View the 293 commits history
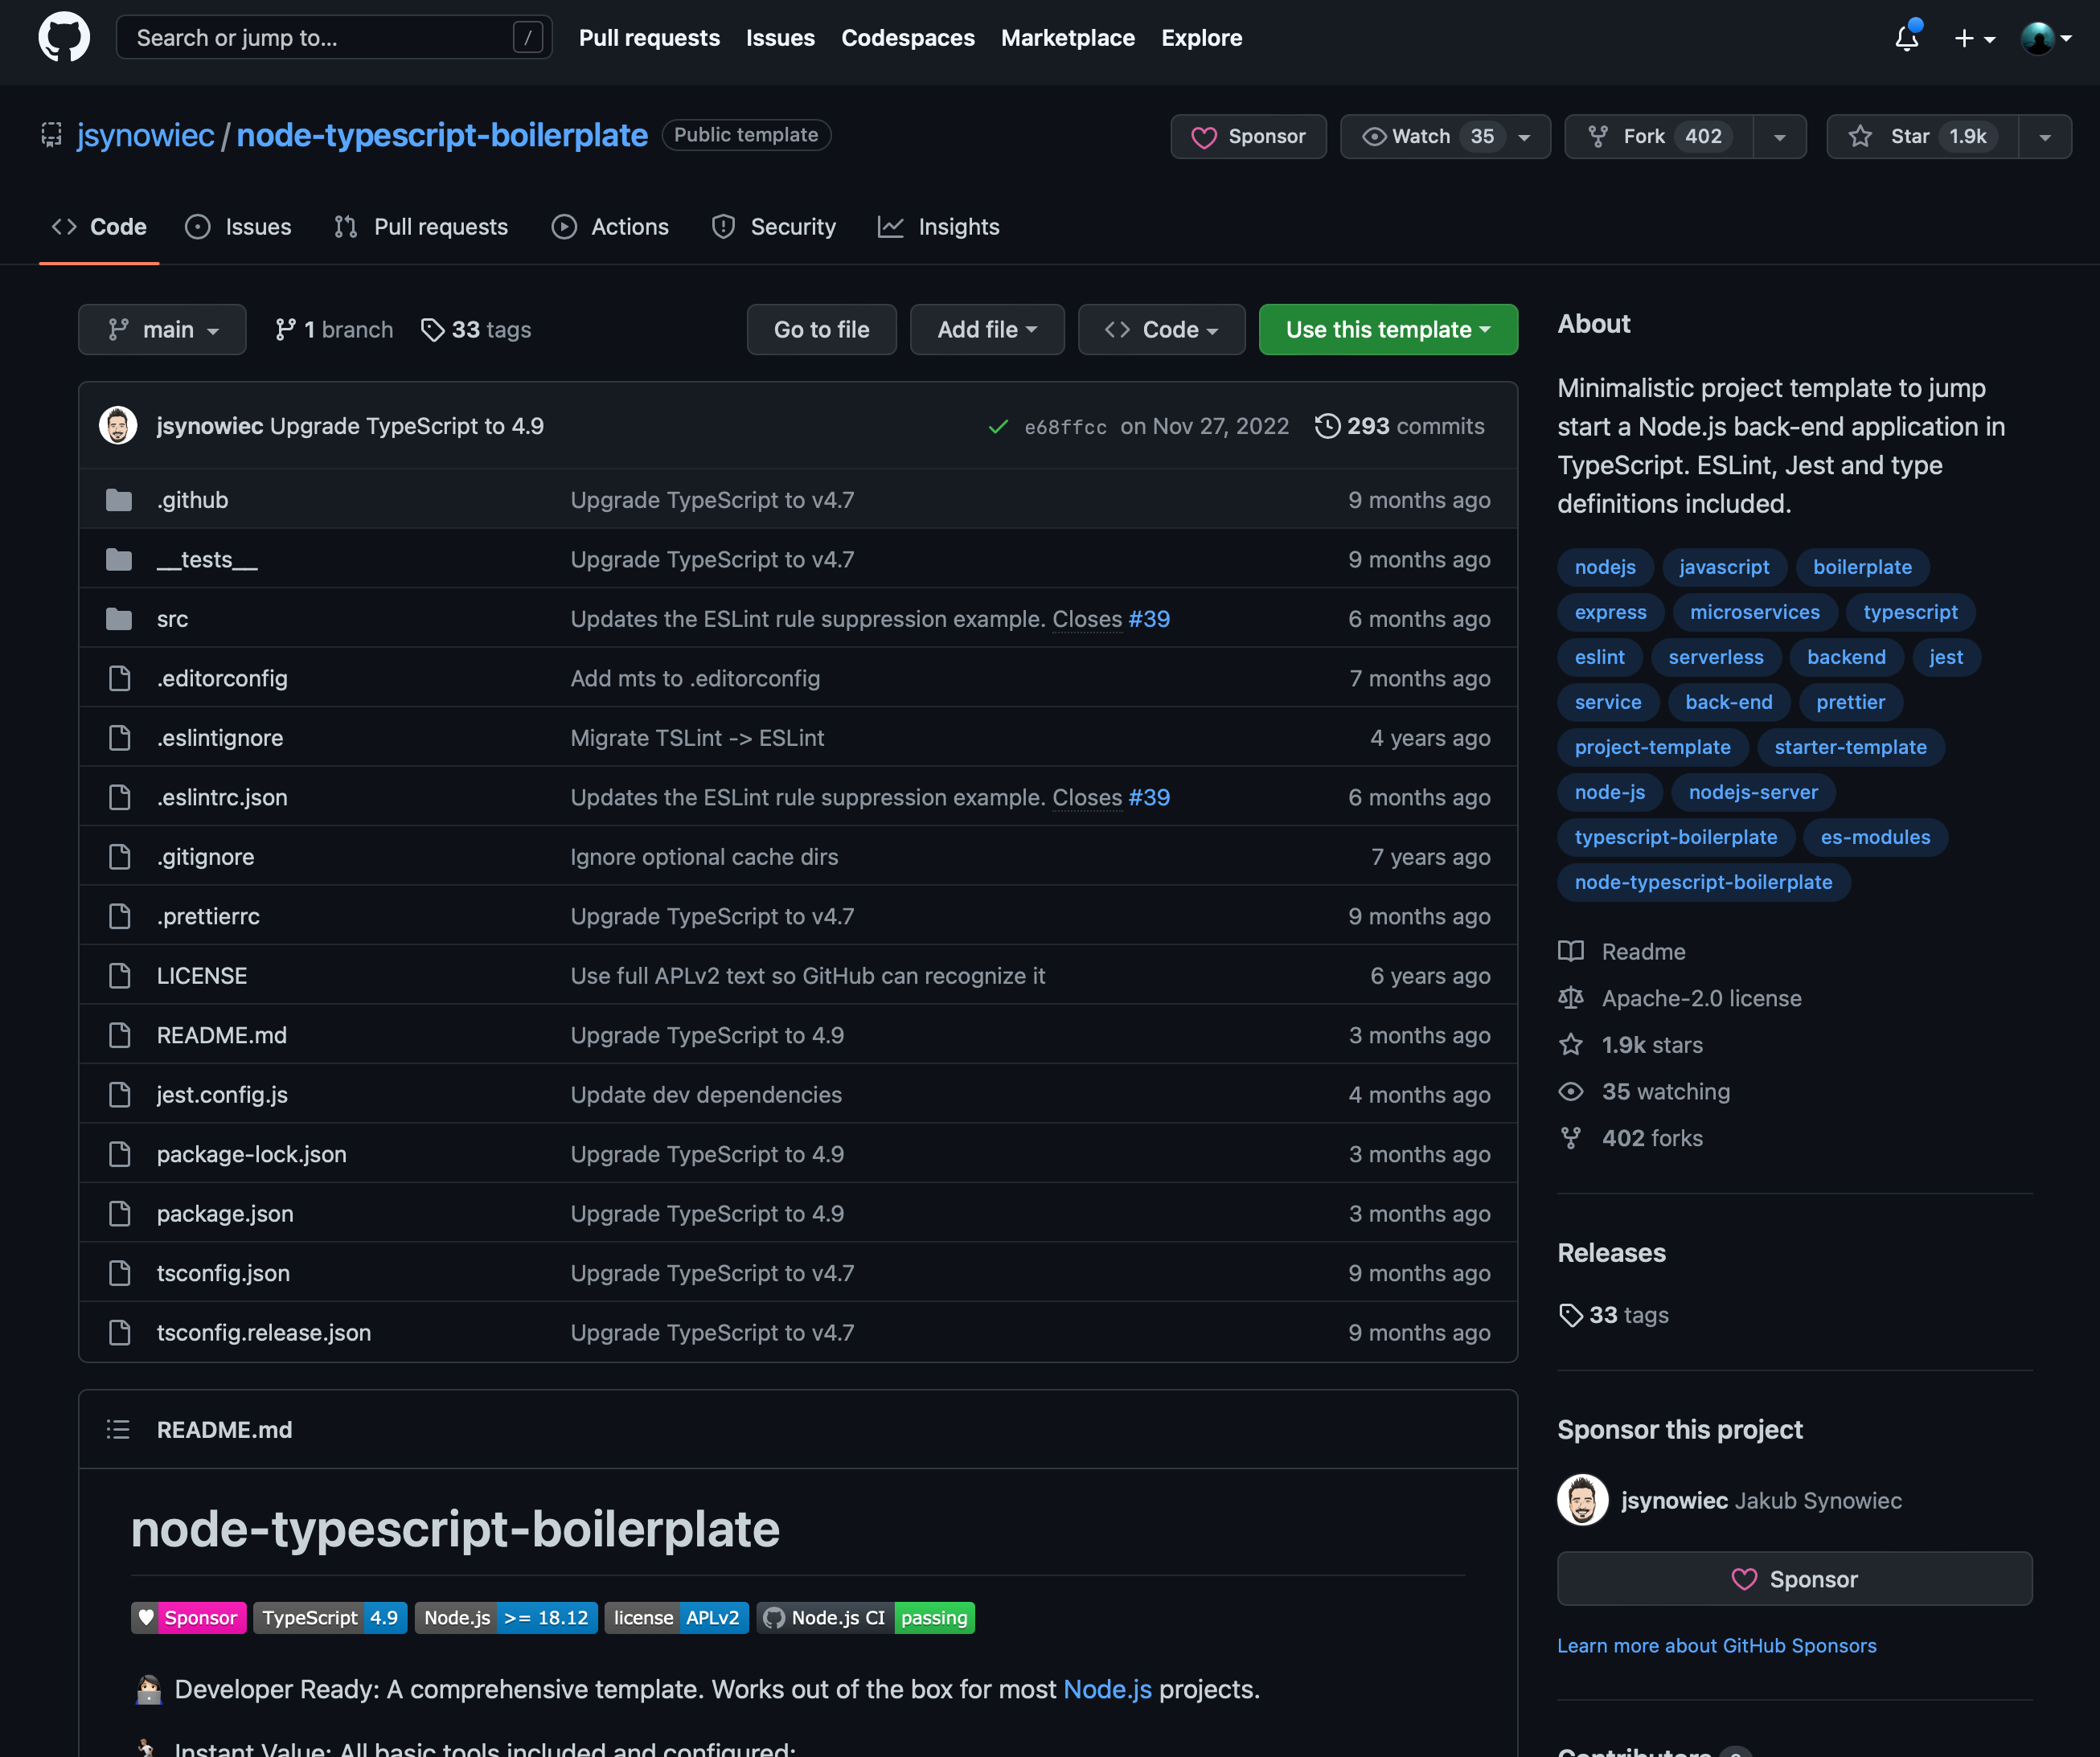This screenshot has width=2100, height=1757. coord(1399,426)
